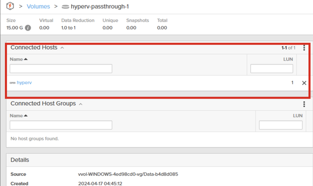Collapse the Connected Host Groups panel
313x186 pixels.
(x=81, y=104)
